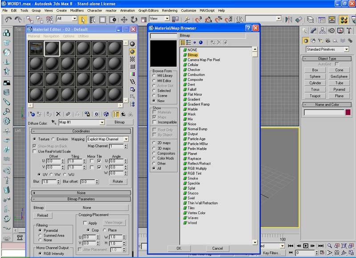
Task: Open the Graph Editors menu
Action: 148,10
